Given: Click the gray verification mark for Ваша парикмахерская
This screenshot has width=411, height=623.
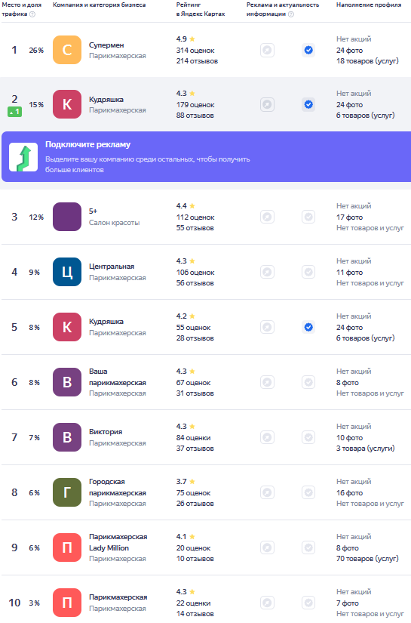Looking at the screenshot, I should tap(308, 383).
